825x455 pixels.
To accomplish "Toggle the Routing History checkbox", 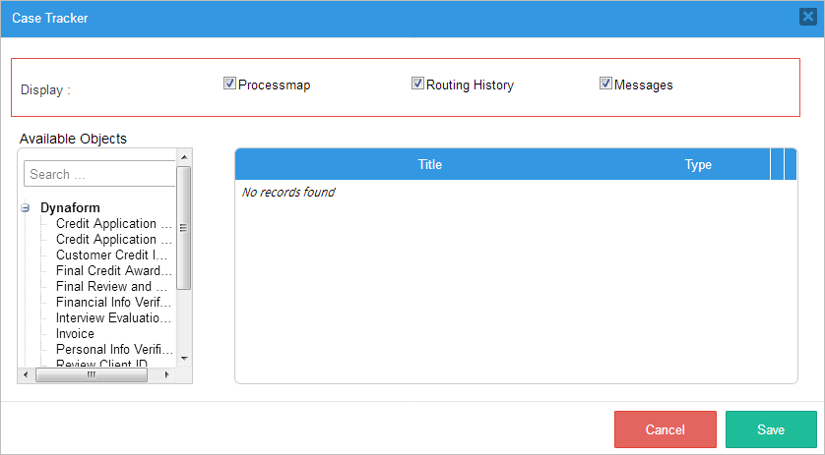I will point(417,84).
